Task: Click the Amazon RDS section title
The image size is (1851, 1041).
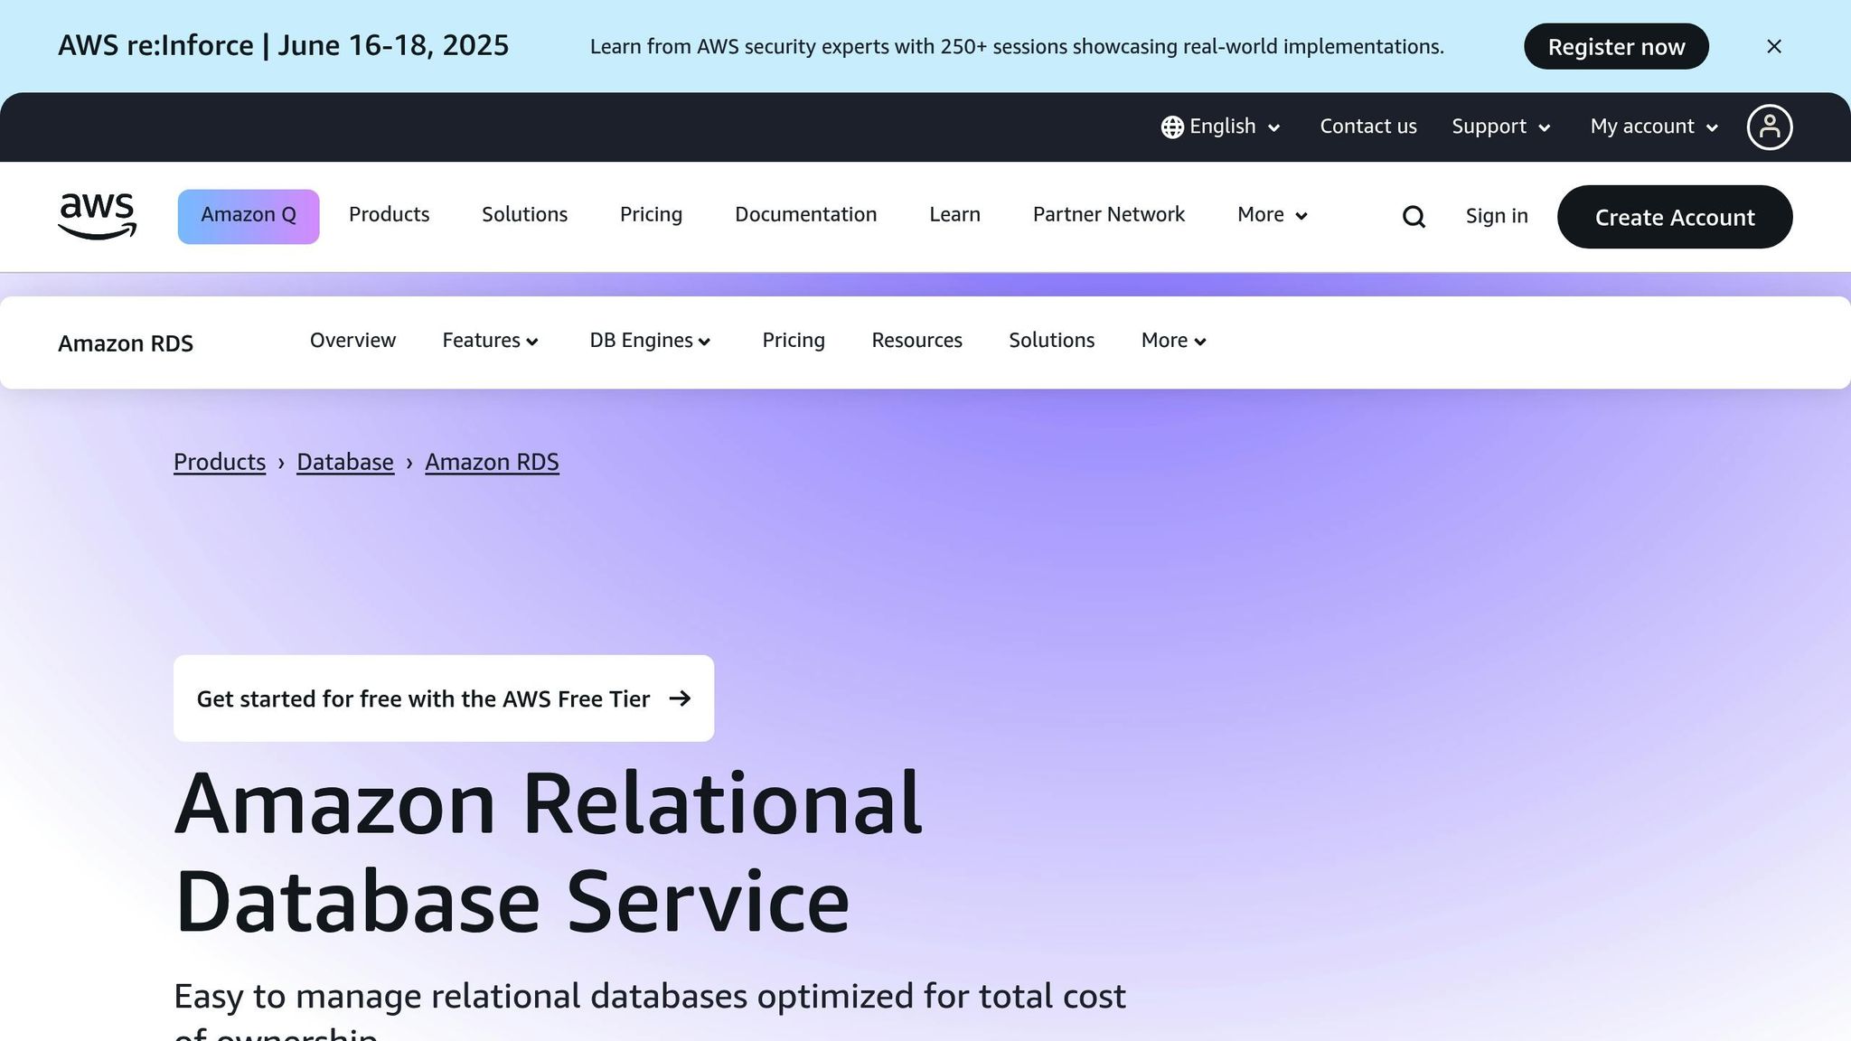Action: [126, 343]
